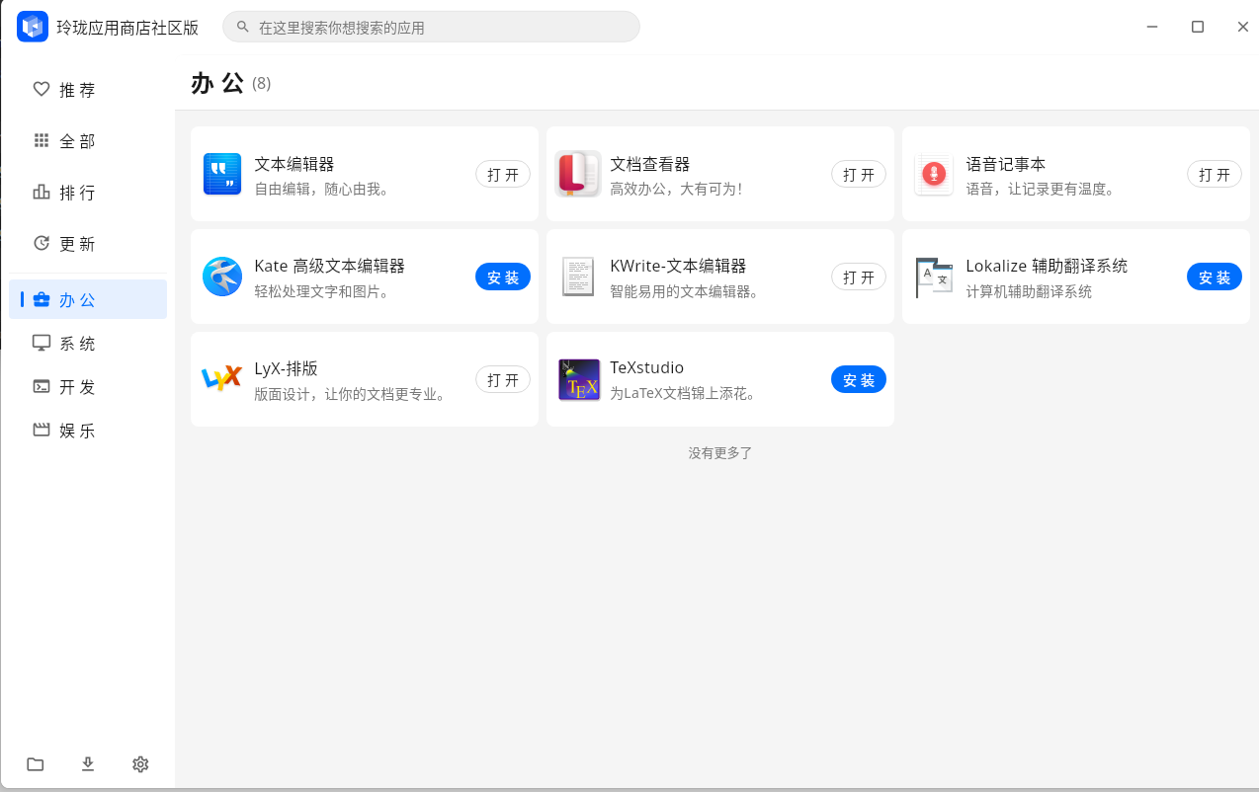The image size is (1259, 792).
Task: Click the description 自由编辑，随心由我。
Action: 323,189
